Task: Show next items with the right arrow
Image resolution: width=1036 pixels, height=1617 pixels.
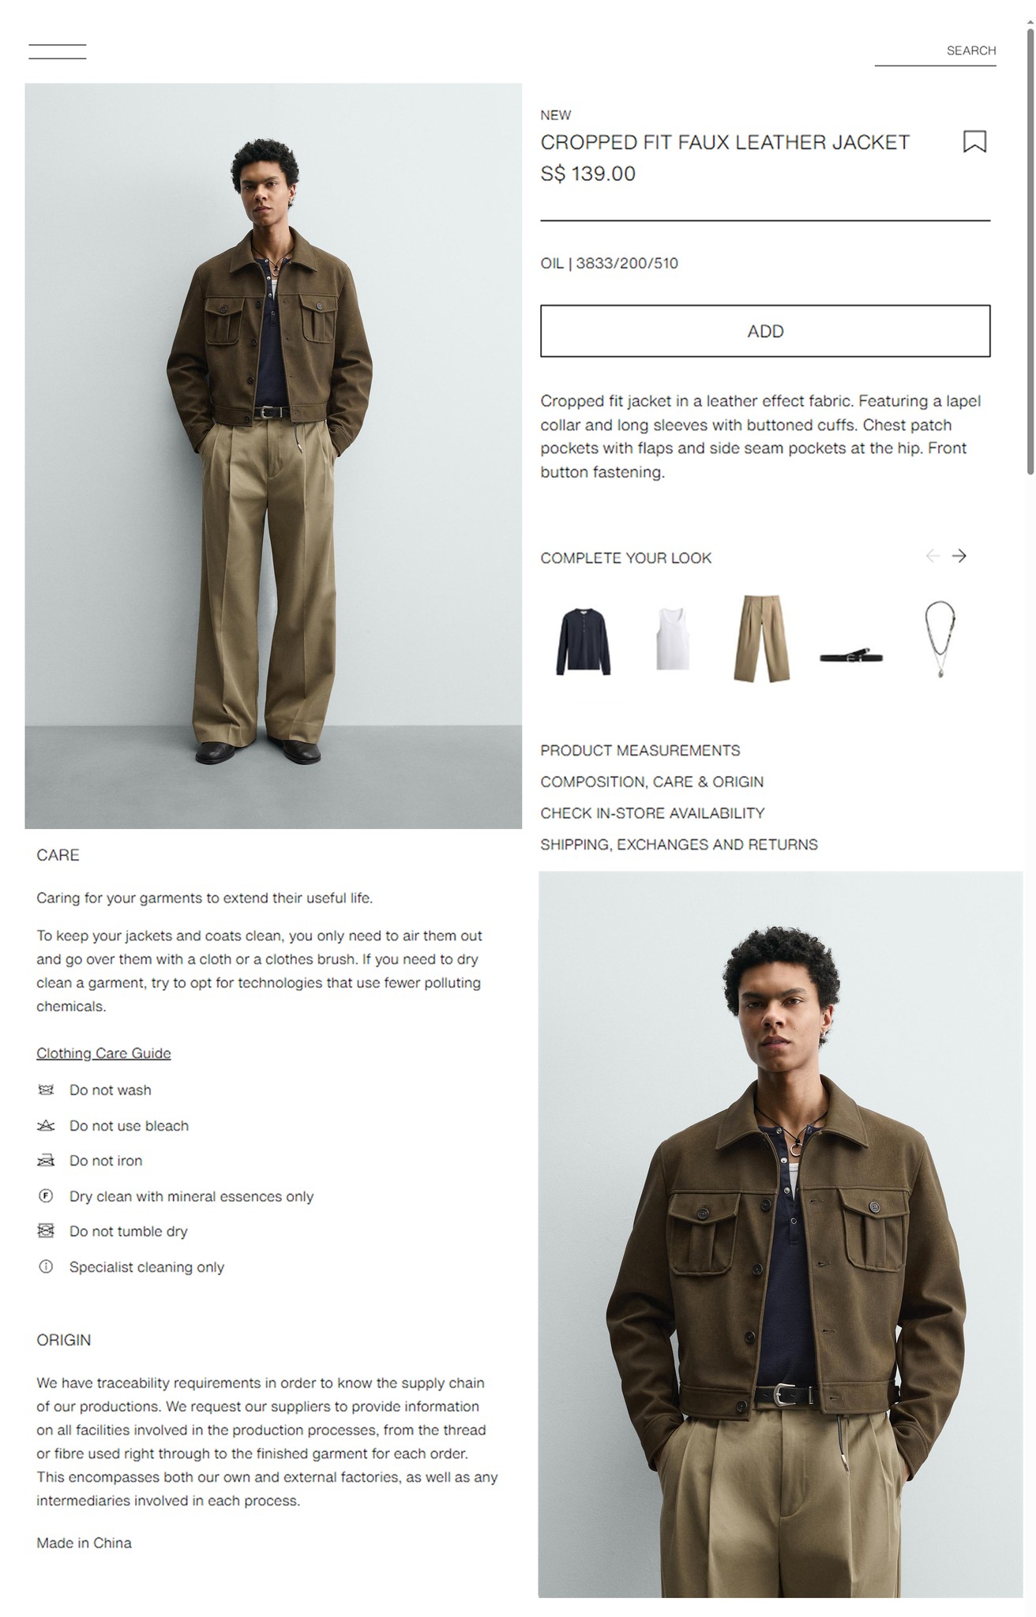Action: coord(959,556)
